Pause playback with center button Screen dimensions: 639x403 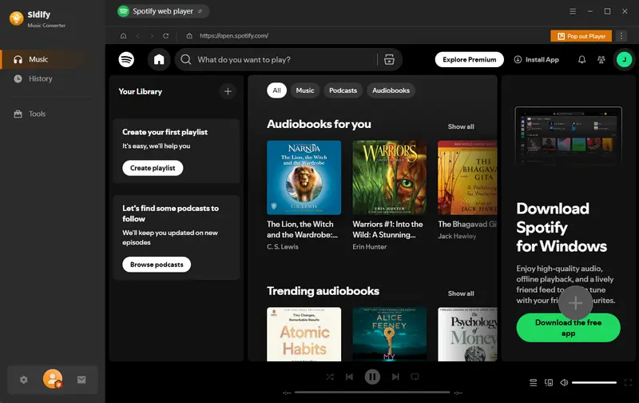pos(372,377)
